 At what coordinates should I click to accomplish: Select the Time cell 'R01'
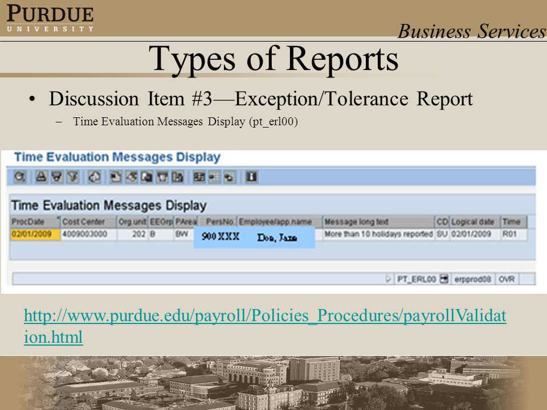coord(514,234)
